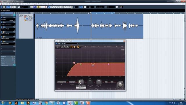
Task: Expand the Channel inspector section
Action: click(x=8, y=61)
